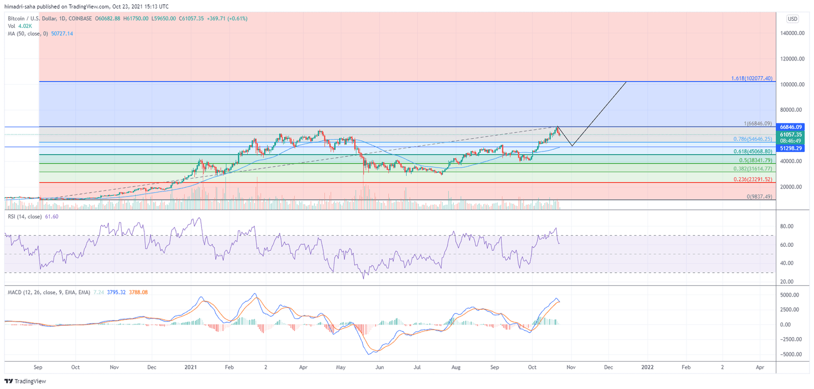The width and height of the screenshot is (814, 389).
Task: Click the TradingView logo
Action: [x=25, y=381]
